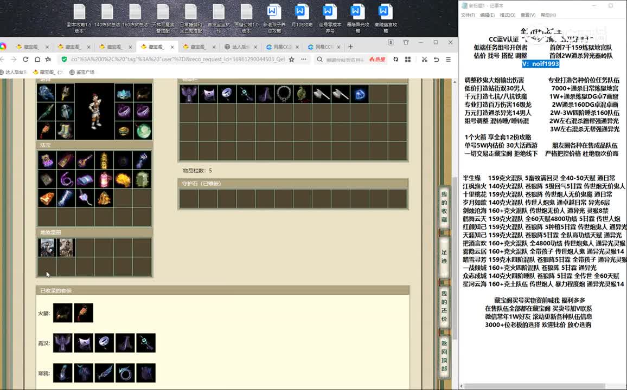Select desktop document 组号零成本养号
The image size is (627, 390).
(x=330, y=18)
